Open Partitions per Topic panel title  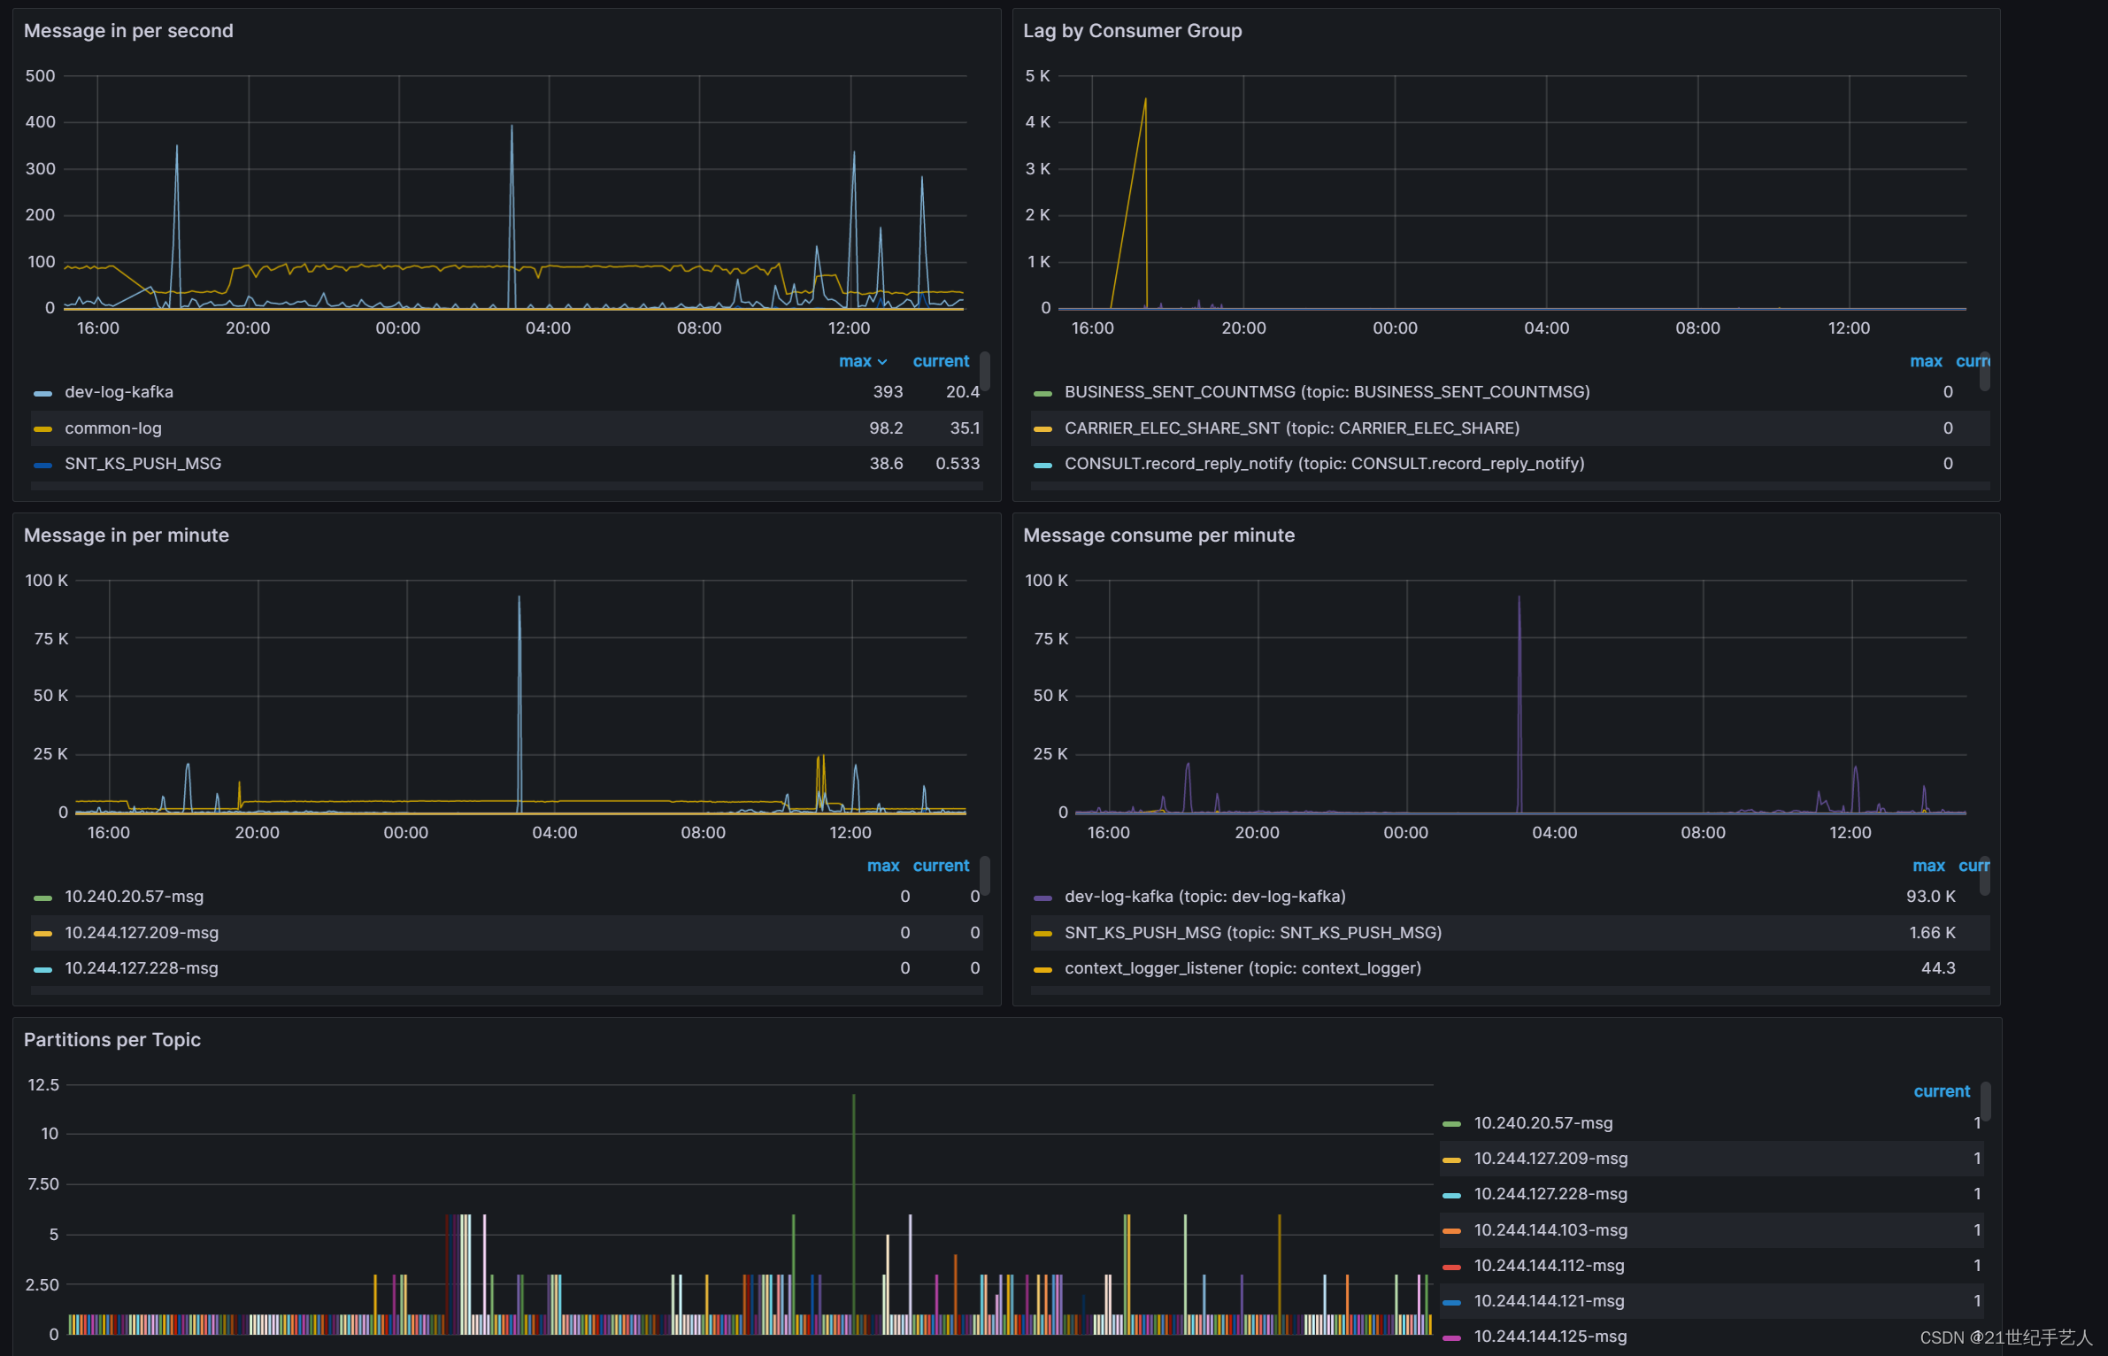(x=112, y=1040)
